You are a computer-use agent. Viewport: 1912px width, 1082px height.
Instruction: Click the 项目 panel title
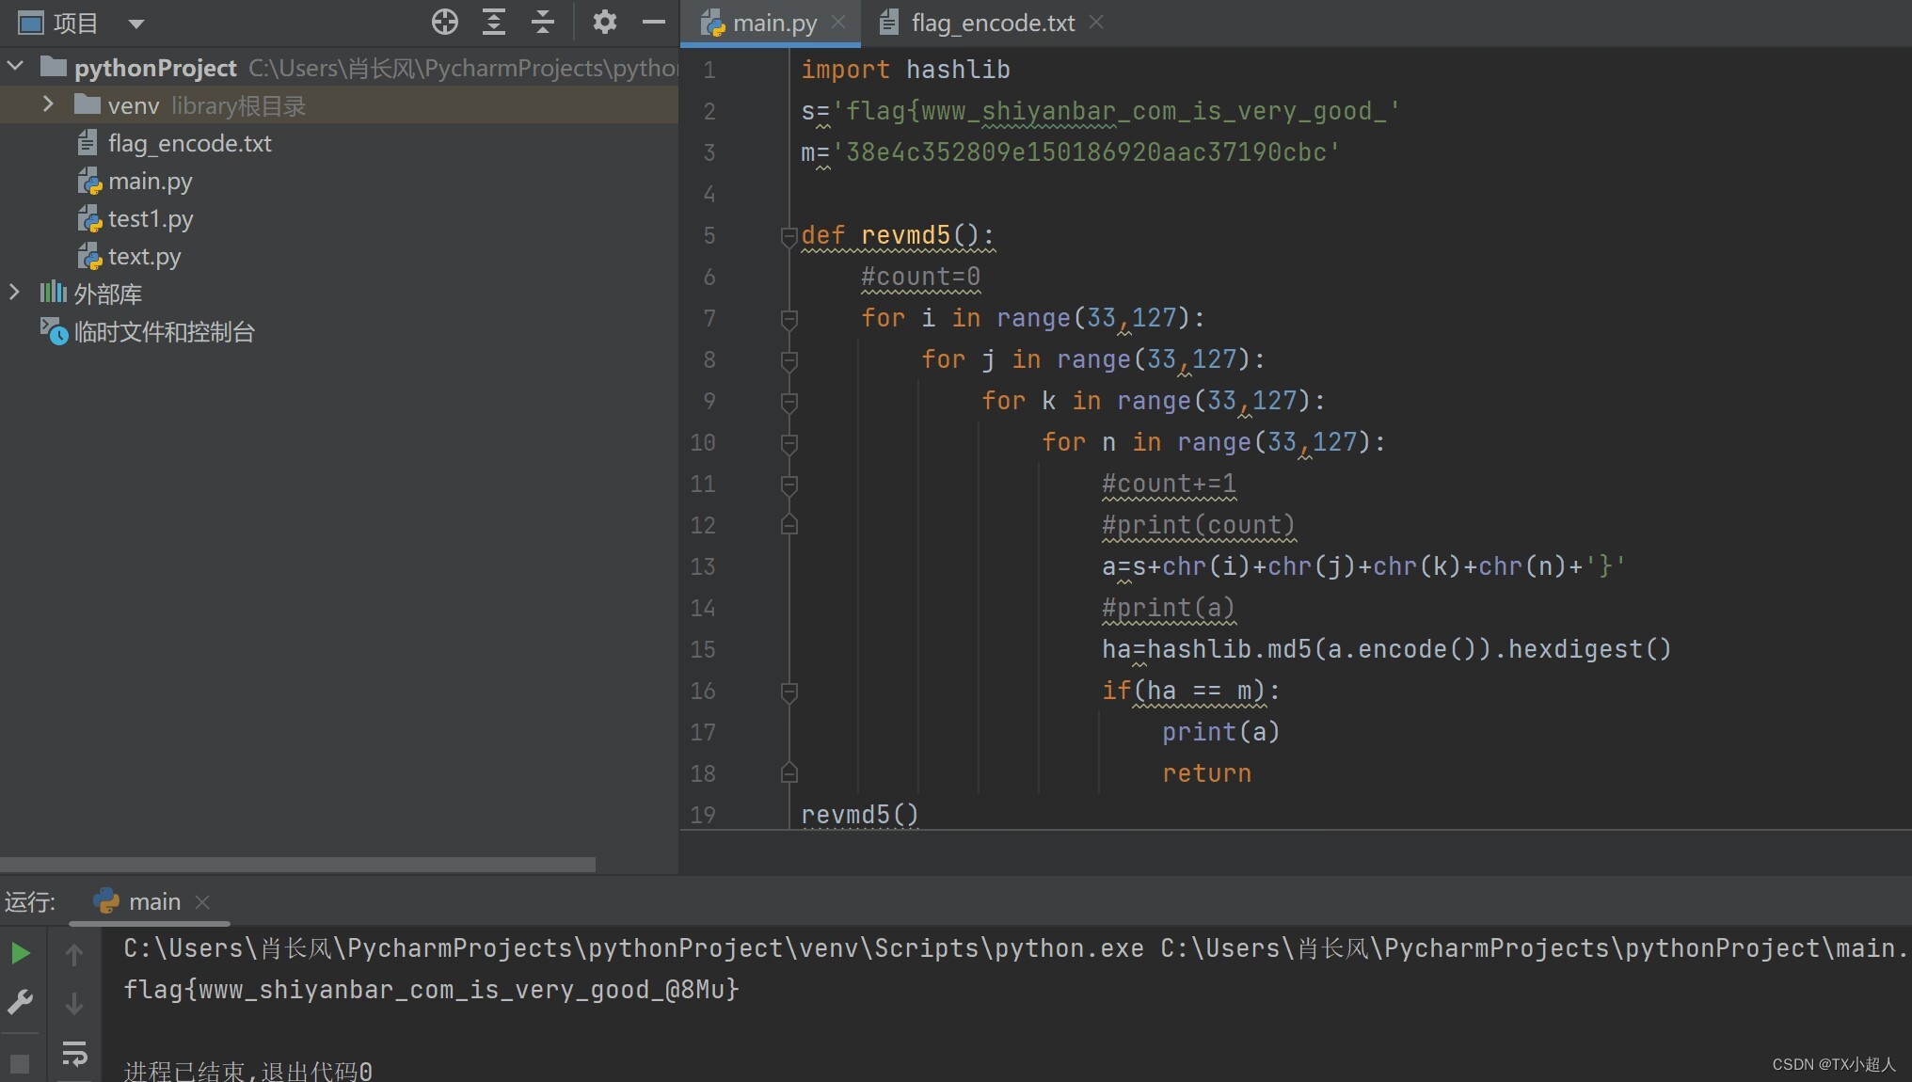75,24
